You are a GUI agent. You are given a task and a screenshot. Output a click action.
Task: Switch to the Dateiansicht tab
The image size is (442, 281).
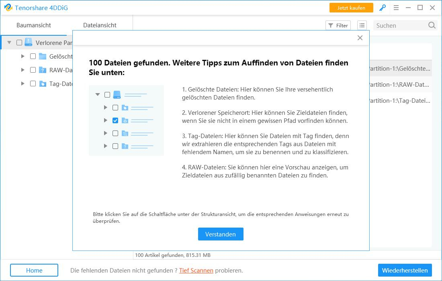click(99, 25)
